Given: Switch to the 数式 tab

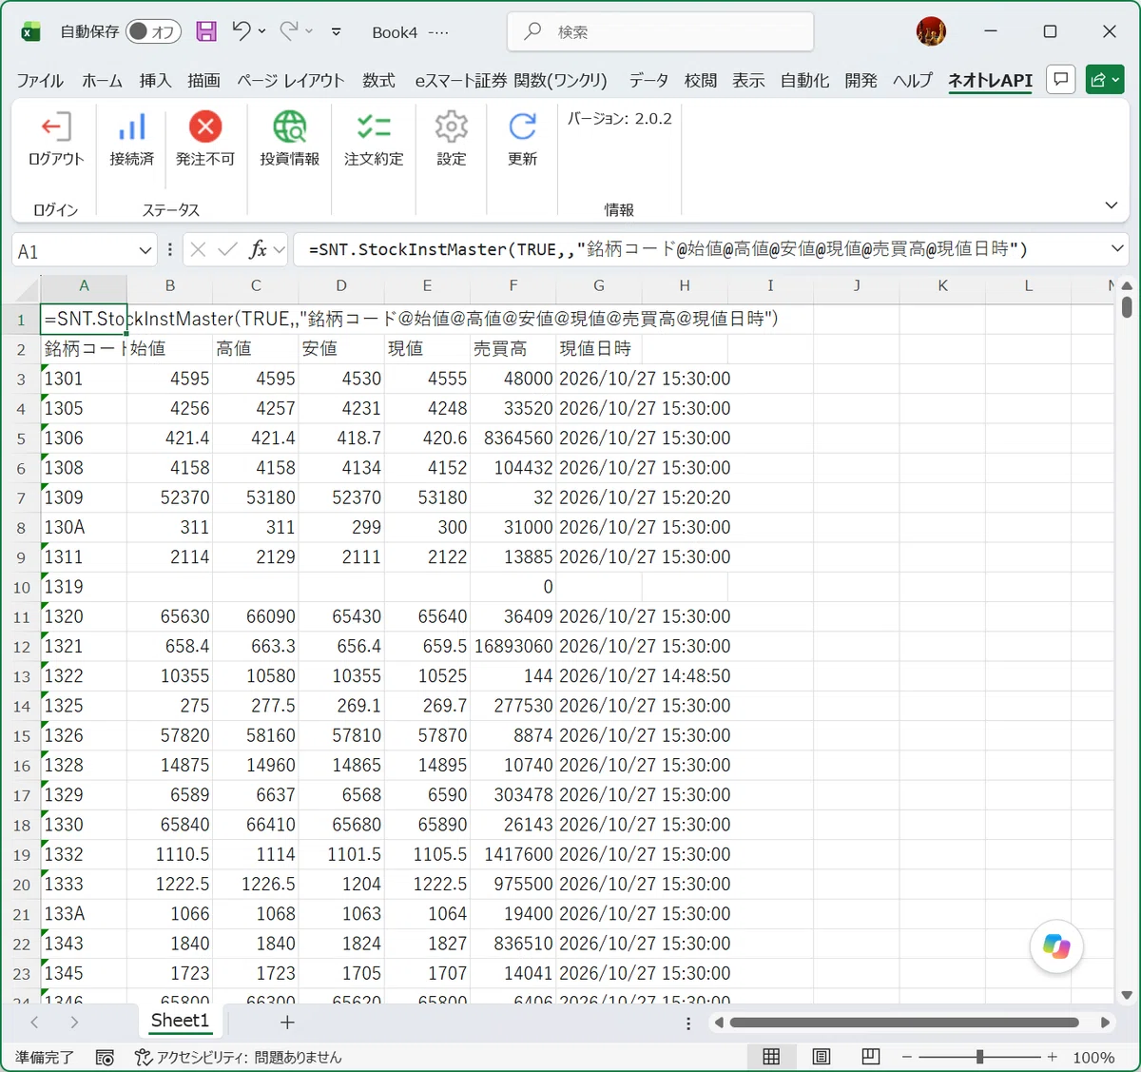Looking at the screenshot, I should point(378,81).
